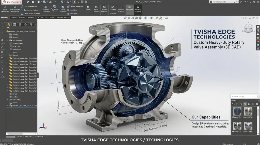Undo the last action
This screenshot has height=145, width=260.
click(56, 2)
